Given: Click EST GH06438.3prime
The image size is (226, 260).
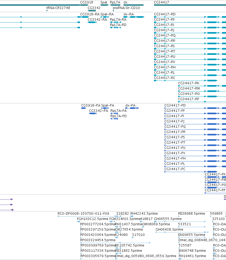Looking at the screenshot, I should point(169,230).
